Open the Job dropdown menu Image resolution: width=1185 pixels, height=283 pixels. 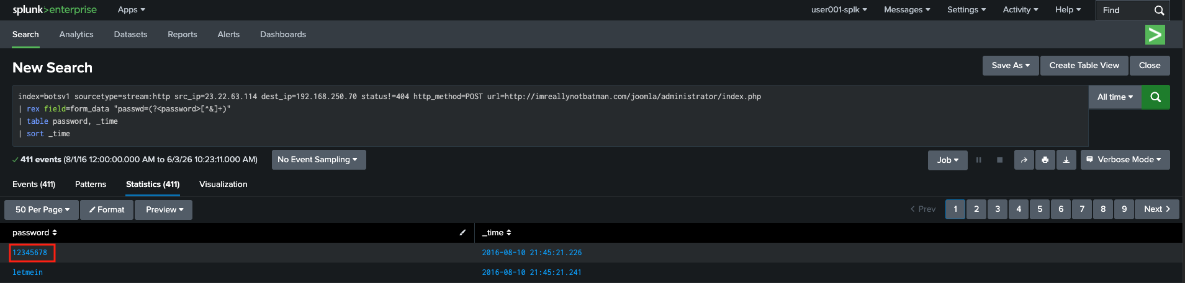pos(948,160)
